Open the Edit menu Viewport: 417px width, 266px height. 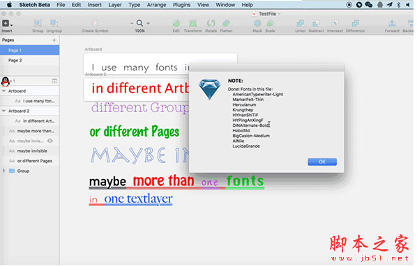coord(76,5)
